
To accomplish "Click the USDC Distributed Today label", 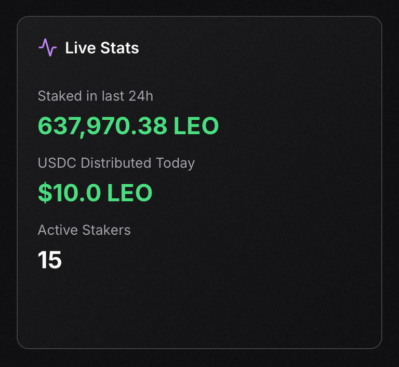I will click(116, 163).
